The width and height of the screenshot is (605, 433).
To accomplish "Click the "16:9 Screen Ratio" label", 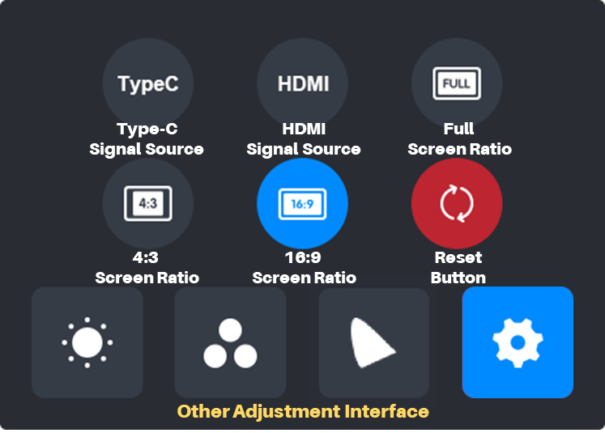I will click(x=304, y=268).
